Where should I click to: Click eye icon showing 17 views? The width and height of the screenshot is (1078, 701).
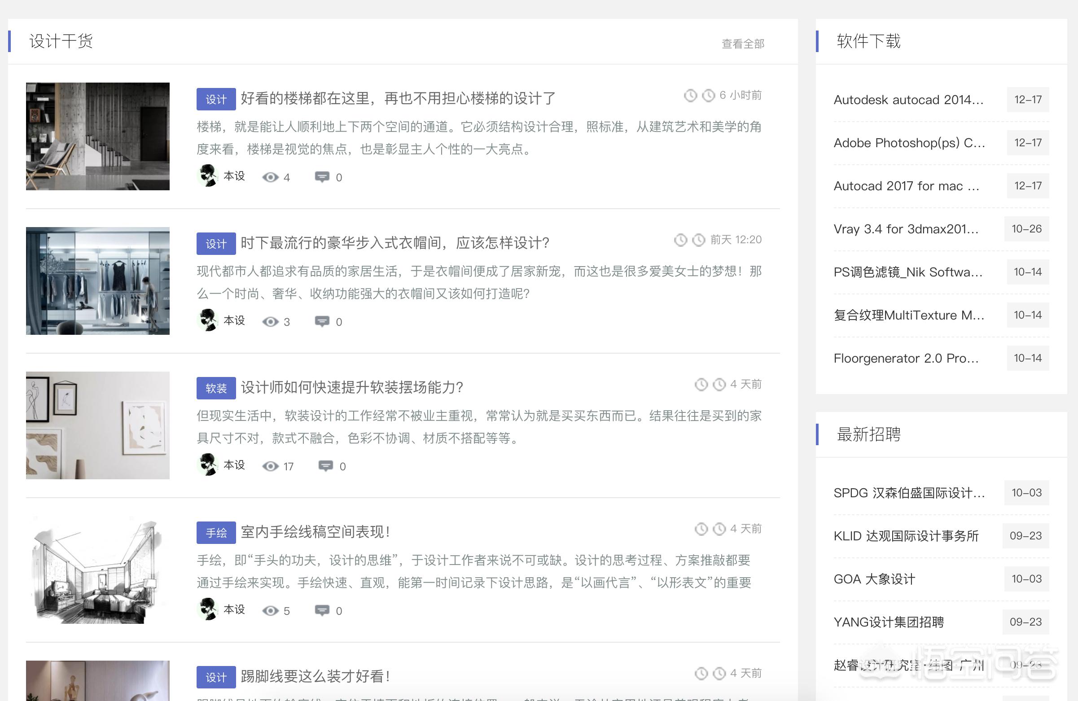[271, 466]
